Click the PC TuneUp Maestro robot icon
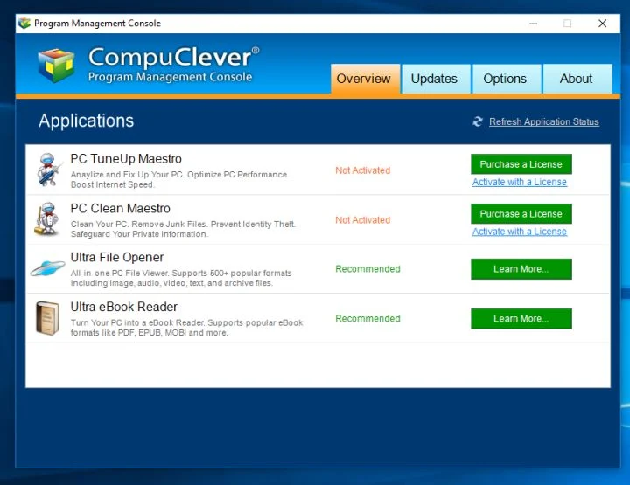Viewport: 630px width, 485px height. click(x=48, y=170)
